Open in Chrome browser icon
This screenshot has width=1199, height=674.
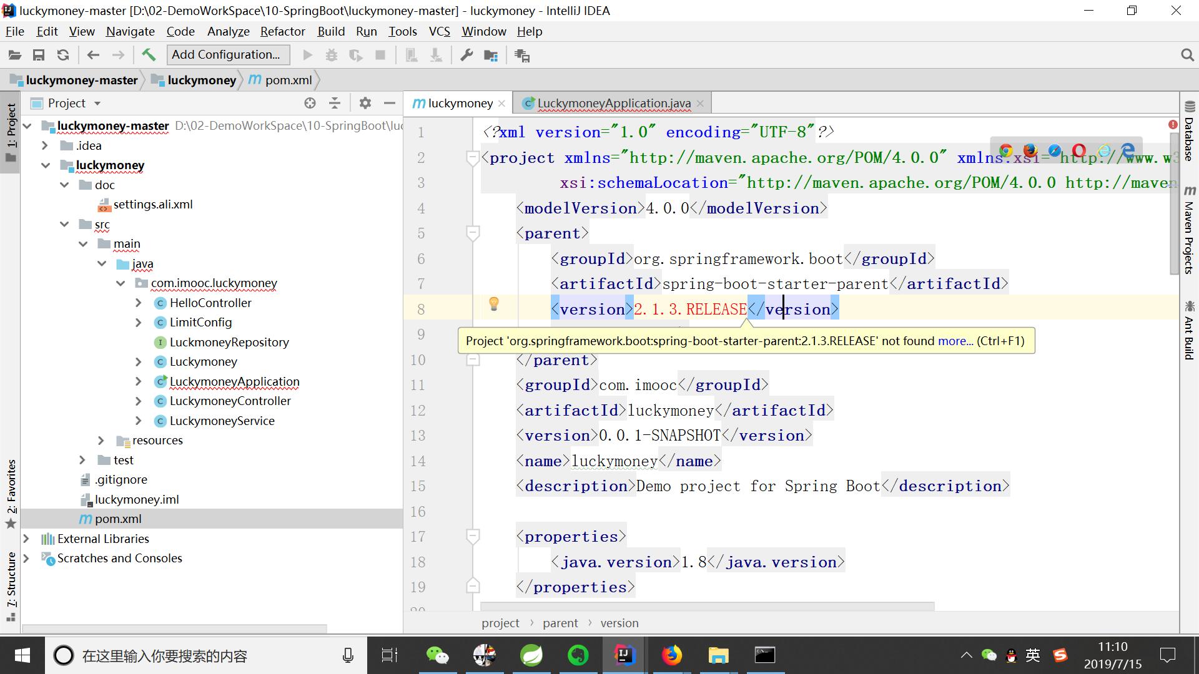click(1005, 150)
